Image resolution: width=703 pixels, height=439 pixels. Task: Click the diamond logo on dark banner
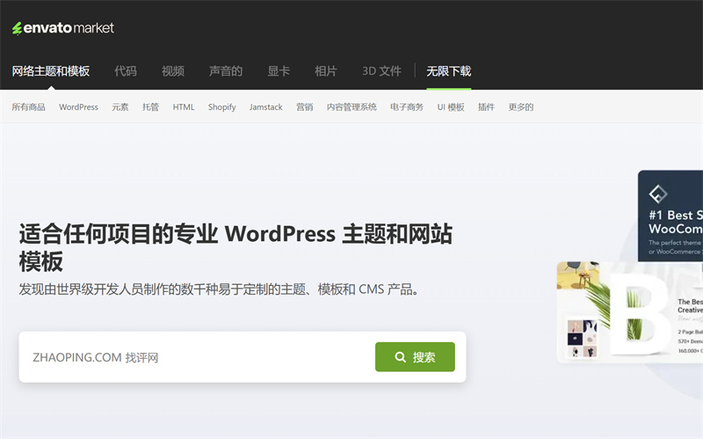(657, 194)
